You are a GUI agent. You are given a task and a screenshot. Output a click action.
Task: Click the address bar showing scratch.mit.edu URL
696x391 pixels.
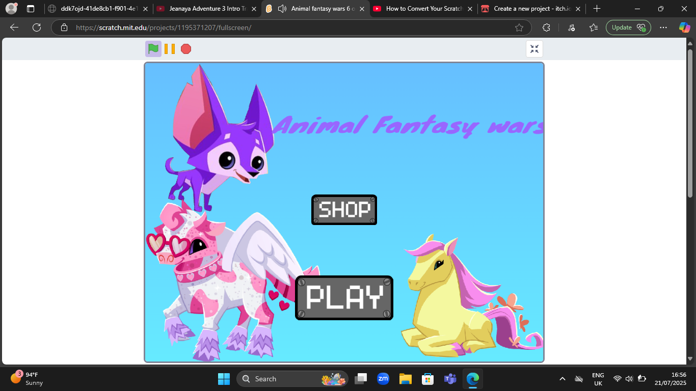290,27
